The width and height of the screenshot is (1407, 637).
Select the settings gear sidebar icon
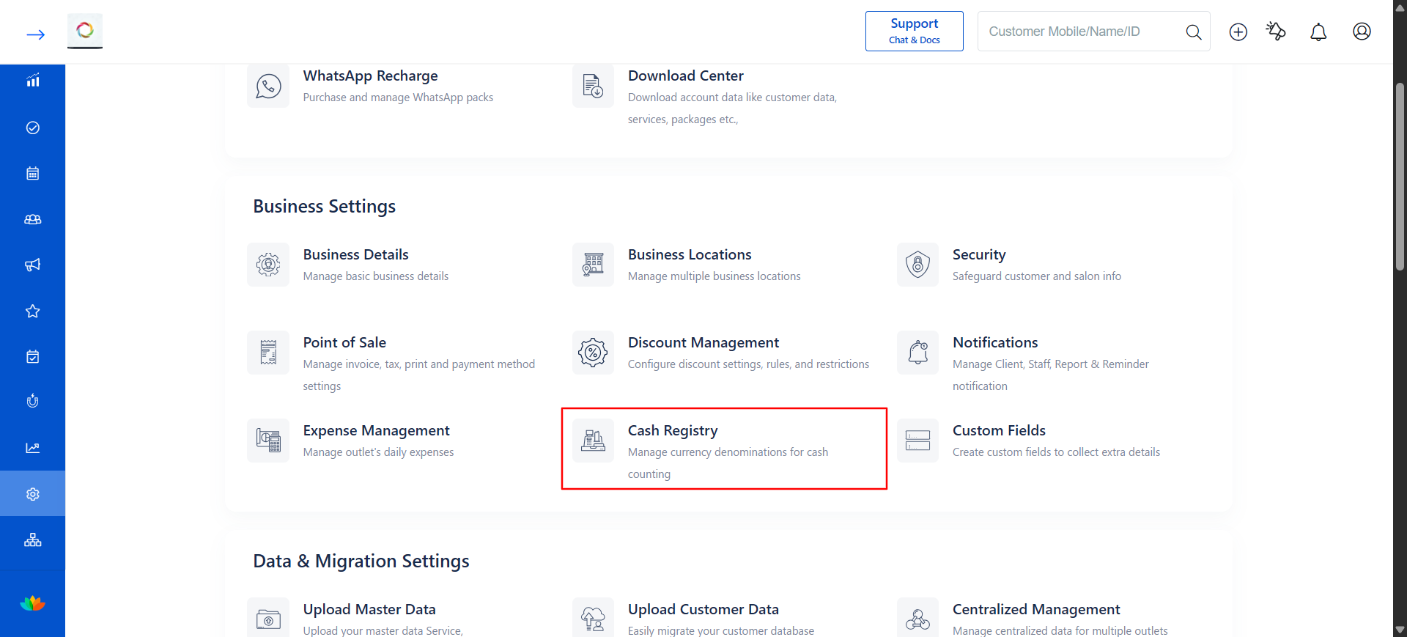coord(33,494)
